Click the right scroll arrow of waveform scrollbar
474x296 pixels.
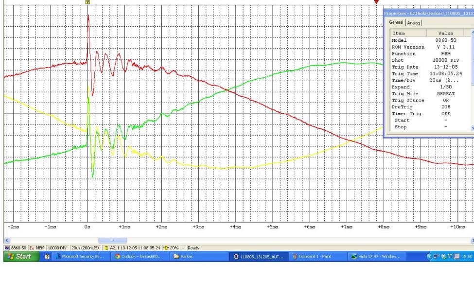pos(472,241)
